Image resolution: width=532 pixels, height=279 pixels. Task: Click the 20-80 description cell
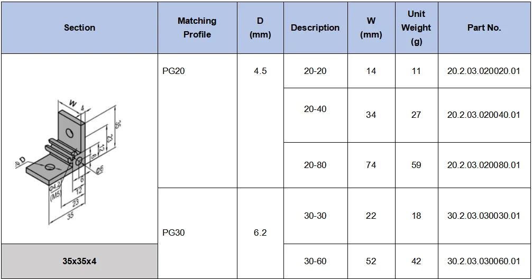click(x=315, y=165)
